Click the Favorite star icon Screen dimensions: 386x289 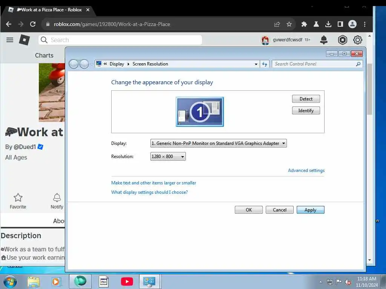click(18, 198)
